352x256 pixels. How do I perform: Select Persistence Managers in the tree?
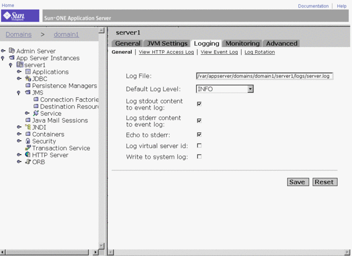pos(64,86)
